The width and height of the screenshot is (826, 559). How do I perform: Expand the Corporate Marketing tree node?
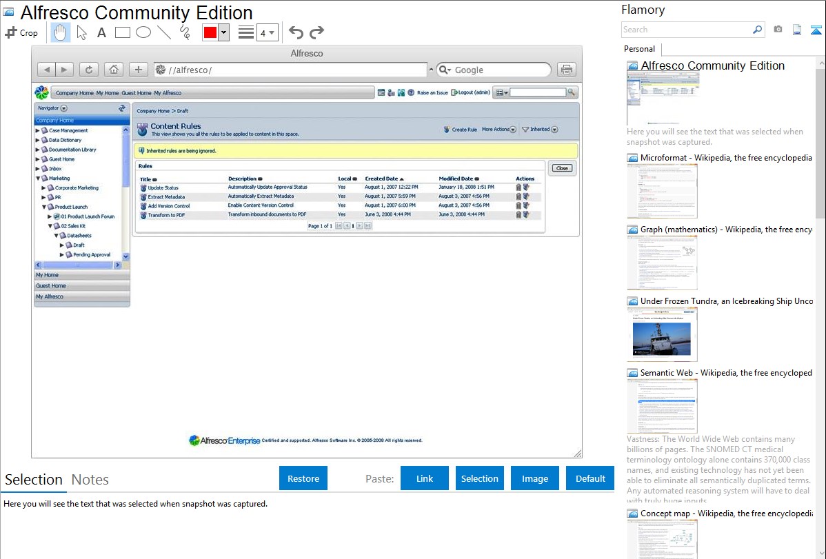pyautogui.click(x=43, y=187)
